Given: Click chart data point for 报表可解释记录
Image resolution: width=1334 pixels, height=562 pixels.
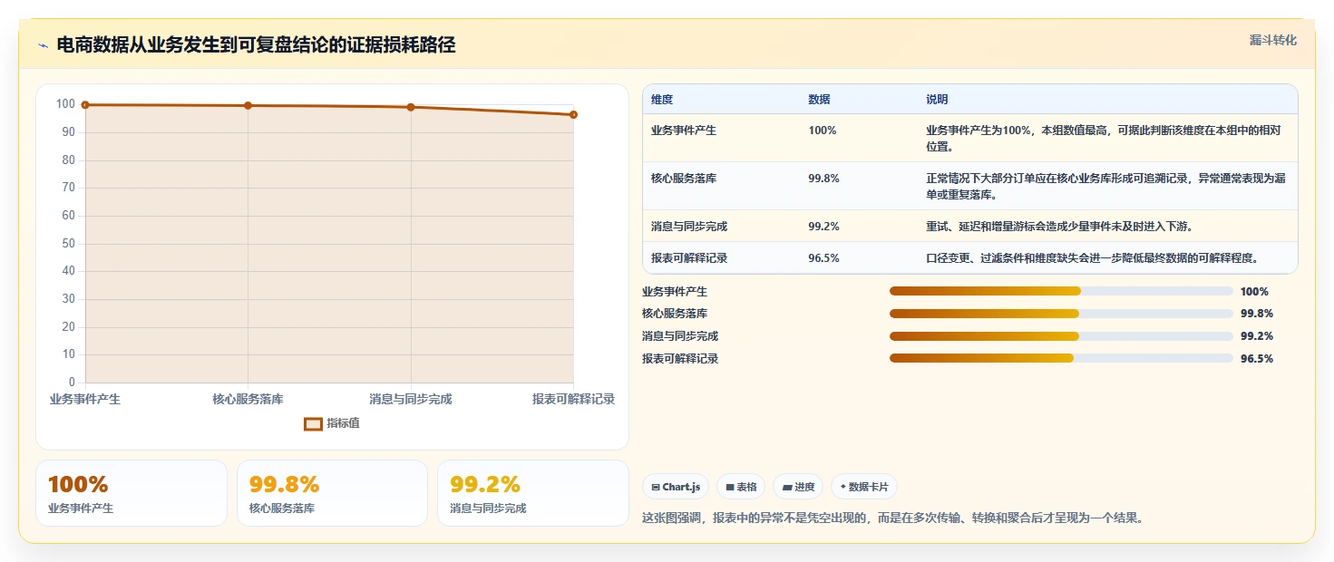Looking at the screenshot, I should click(x=573, y=115).
